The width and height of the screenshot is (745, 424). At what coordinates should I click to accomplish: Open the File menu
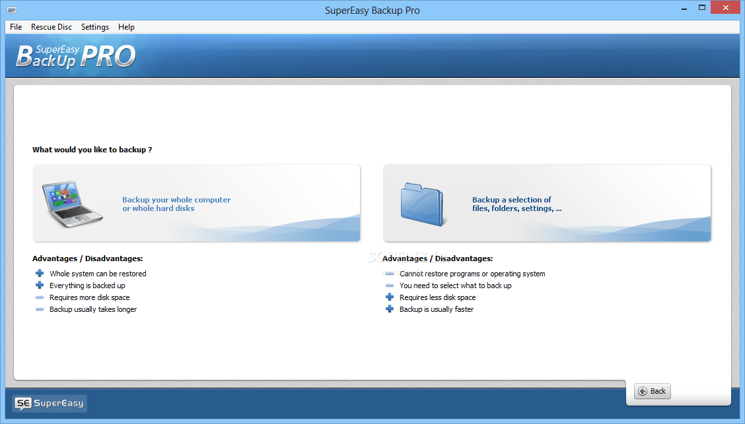[x=16, y=27]
